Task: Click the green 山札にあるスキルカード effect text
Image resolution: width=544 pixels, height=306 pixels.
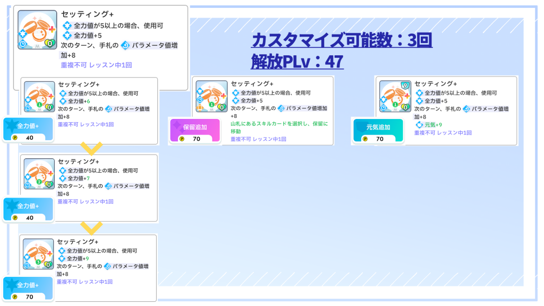Action: (279, 127)
